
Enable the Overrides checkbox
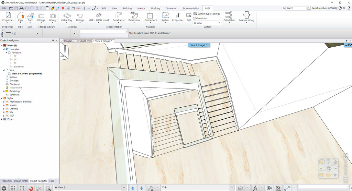tap(195, 18)
